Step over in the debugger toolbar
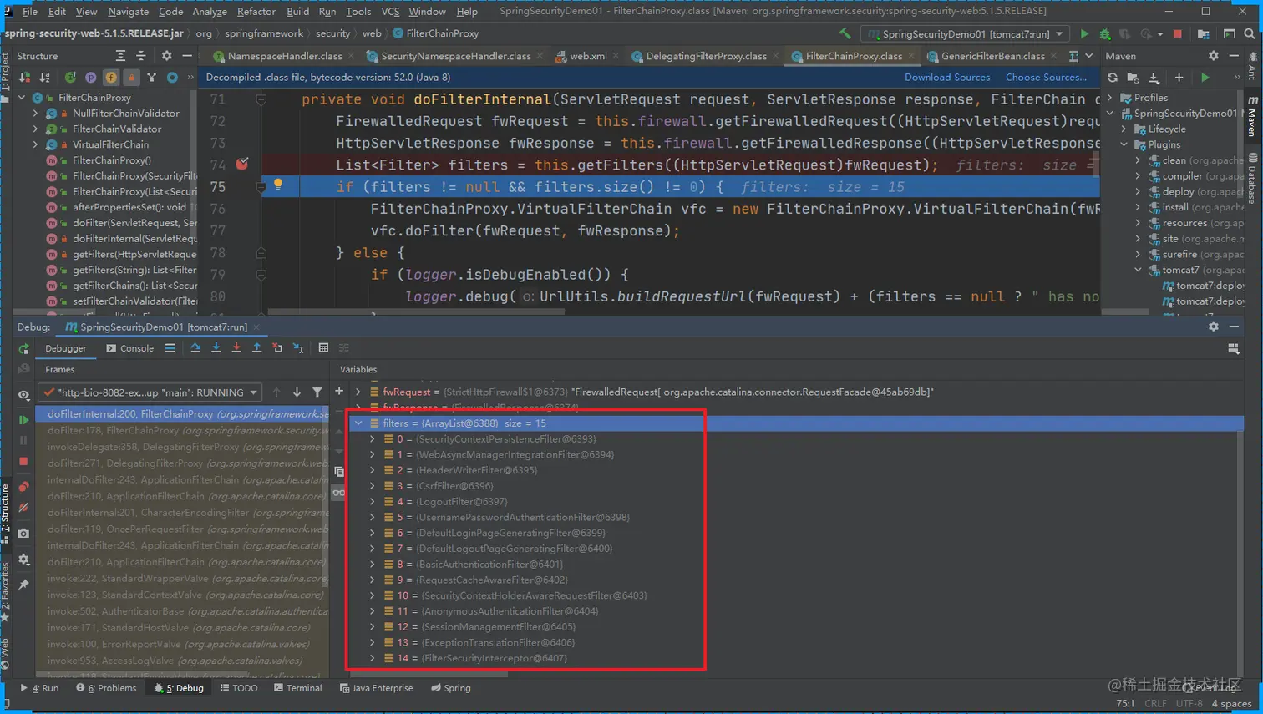Image resolution: width=1263 pixels, height=714 pixels. click(x=195, y=348)
